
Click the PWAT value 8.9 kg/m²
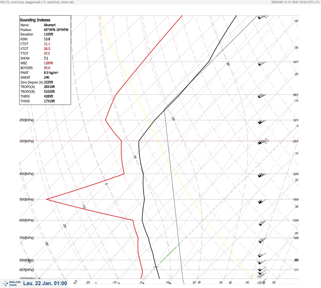[51, 73]
